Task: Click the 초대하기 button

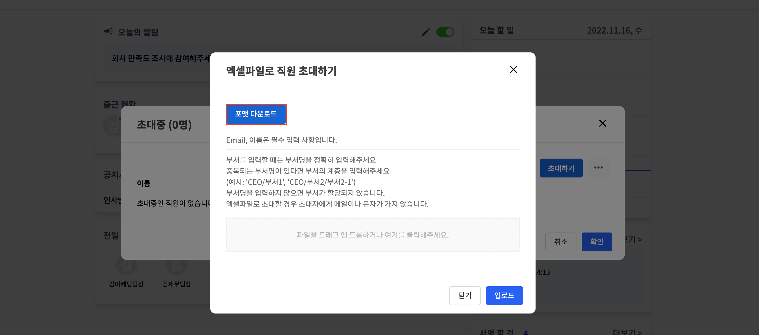Action: pyautogui.click(x=561, y=168)
